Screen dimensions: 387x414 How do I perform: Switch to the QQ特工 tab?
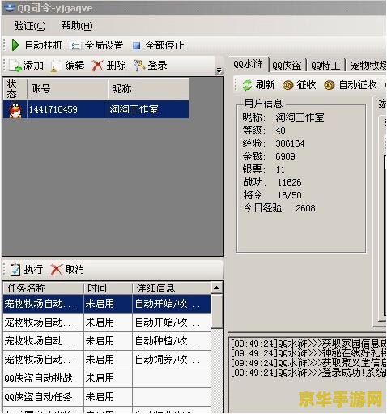(x=325, y=66)
